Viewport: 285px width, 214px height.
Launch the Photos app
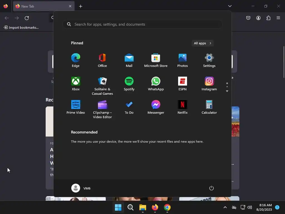click(183, 60)
